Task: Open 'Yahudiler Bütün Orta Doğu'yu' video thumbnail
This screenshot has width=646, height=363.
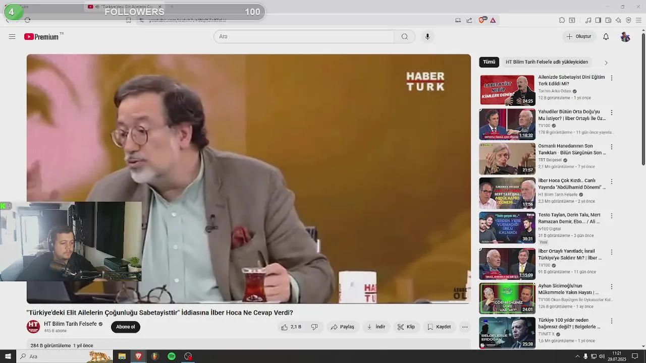Action: pyautogui.click(x=507, y=124)
